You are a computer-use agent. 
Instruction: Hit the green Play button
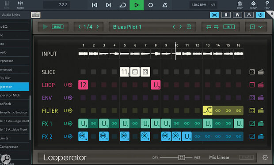(137, 5)
